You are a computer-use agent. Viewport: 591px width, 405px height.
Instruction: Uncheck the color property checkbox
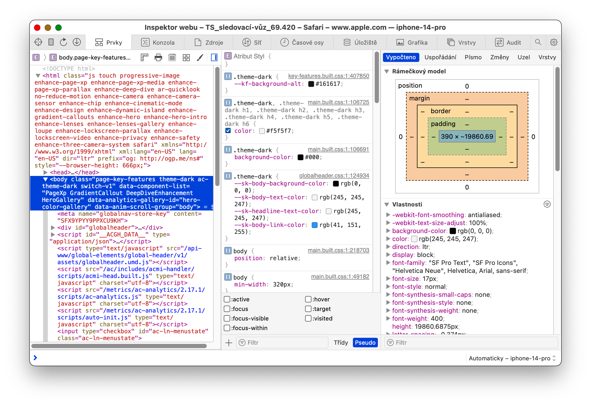coord(228,131)
